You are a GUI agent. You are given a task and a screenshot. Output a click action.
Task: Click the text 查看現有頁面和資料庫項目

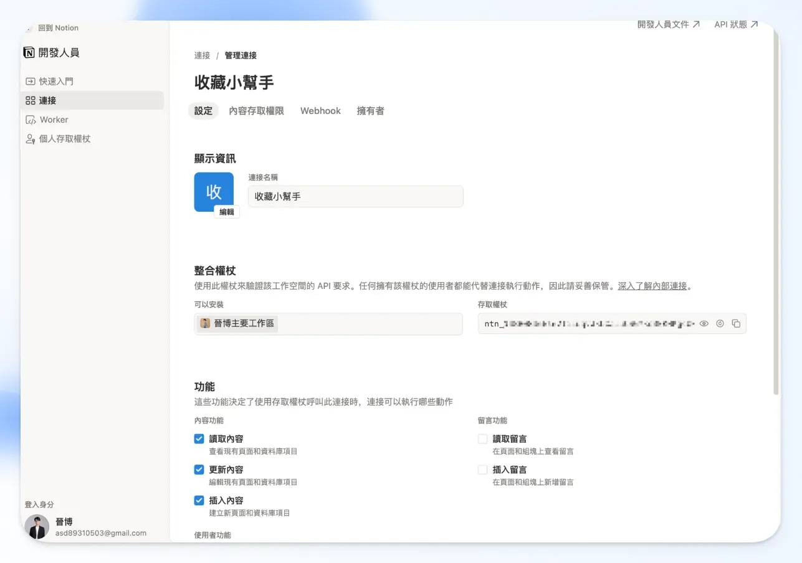click(253, 452)
